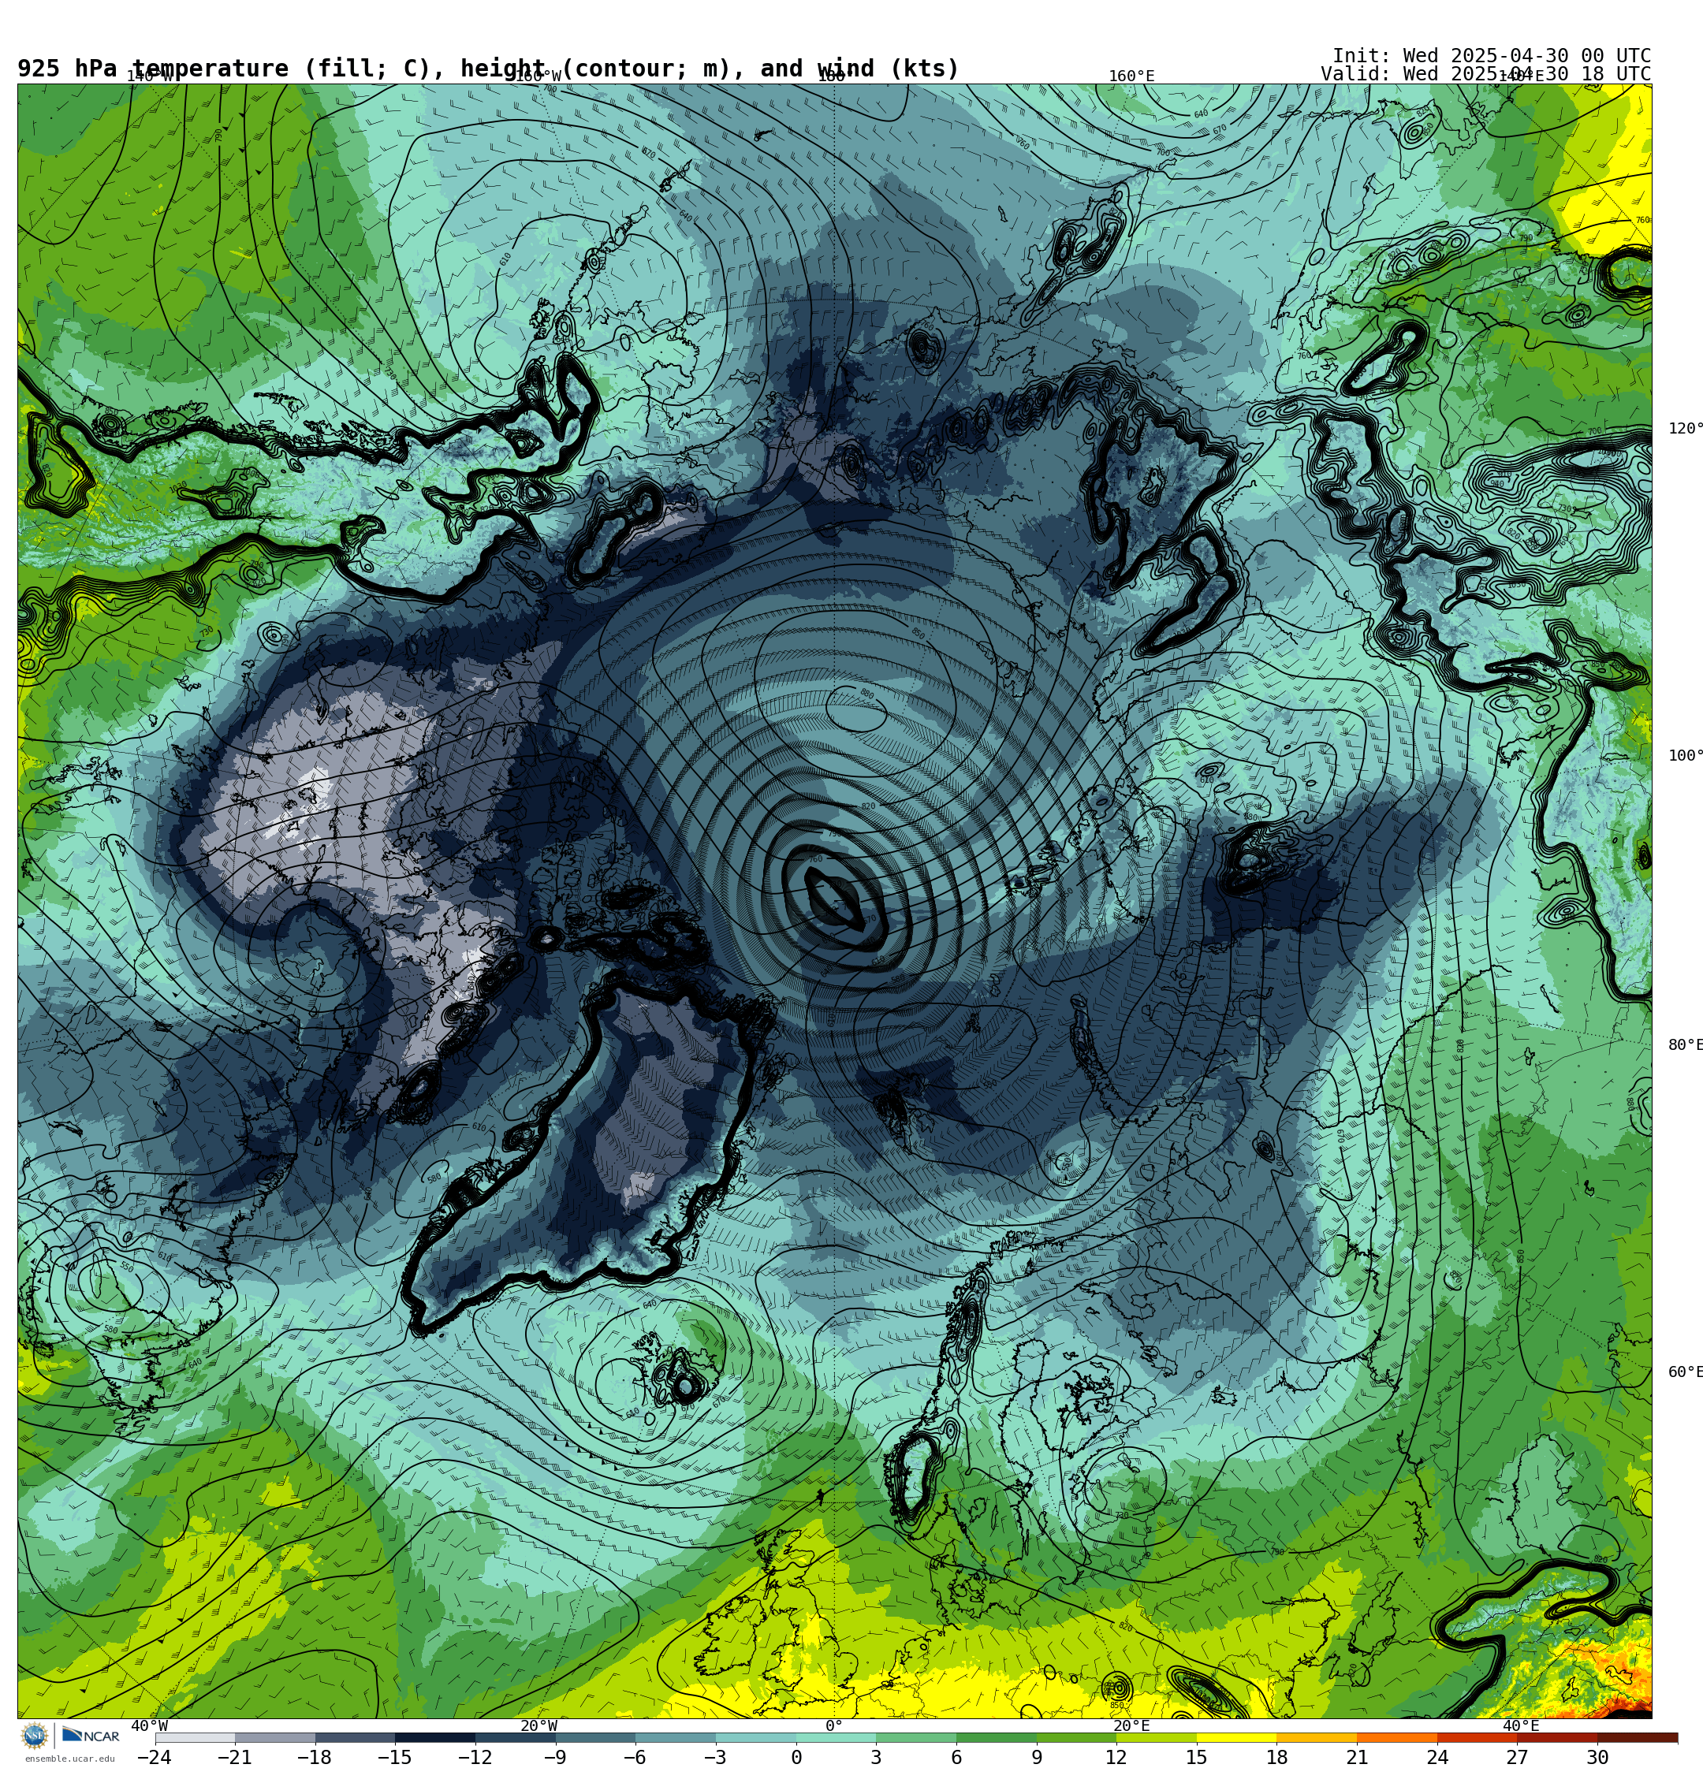
Task: Click the 24 colorbar tick label
Action: point(1437,1757)
